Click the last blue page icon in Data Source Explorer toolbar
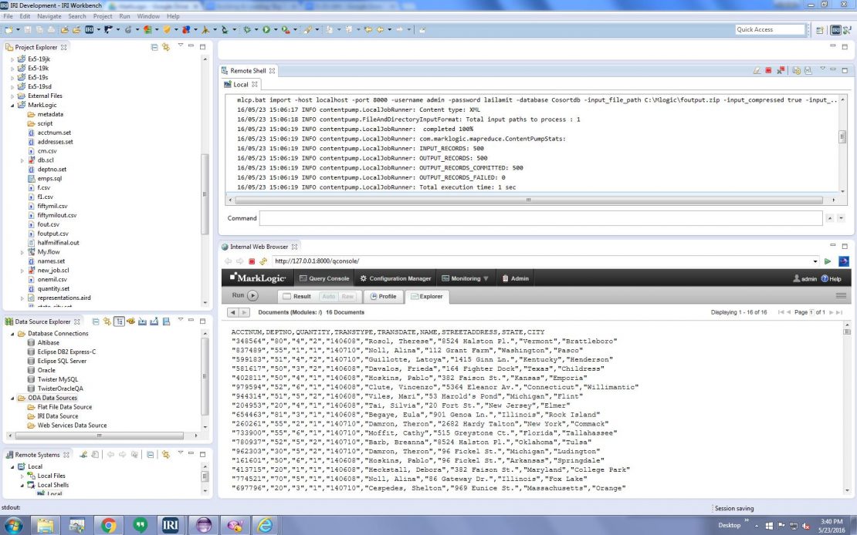 [x=166, y=321]
